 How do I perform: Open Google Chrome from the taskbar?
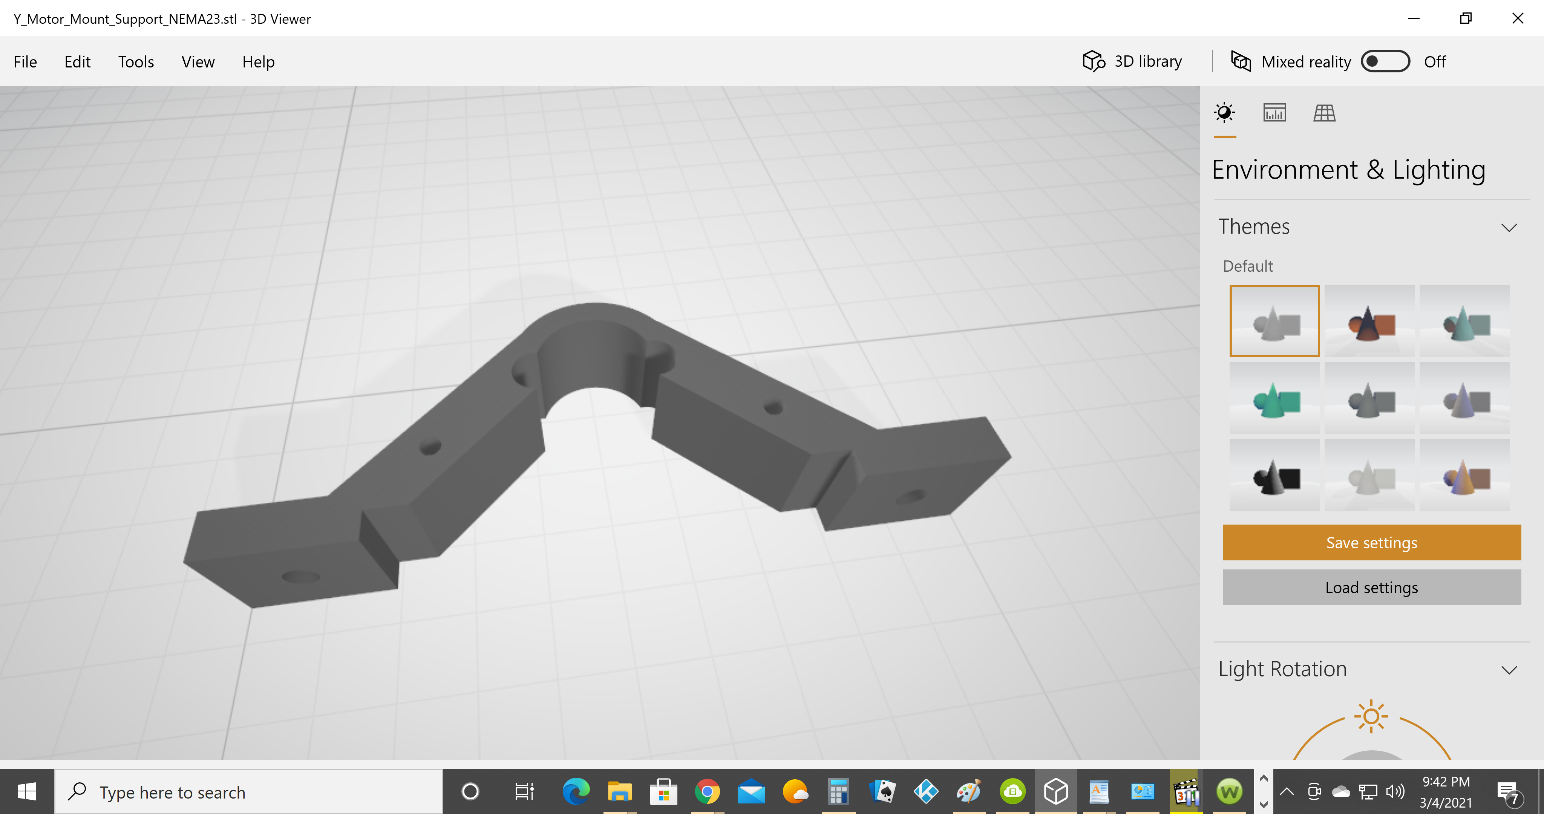(x=707, y=792)
